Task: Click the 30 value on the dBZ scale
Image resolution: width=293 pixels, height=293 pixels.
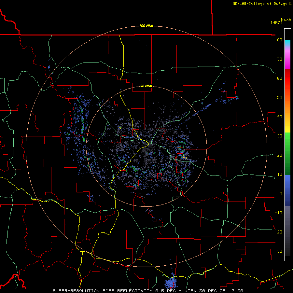Action: tap(280, 136)
